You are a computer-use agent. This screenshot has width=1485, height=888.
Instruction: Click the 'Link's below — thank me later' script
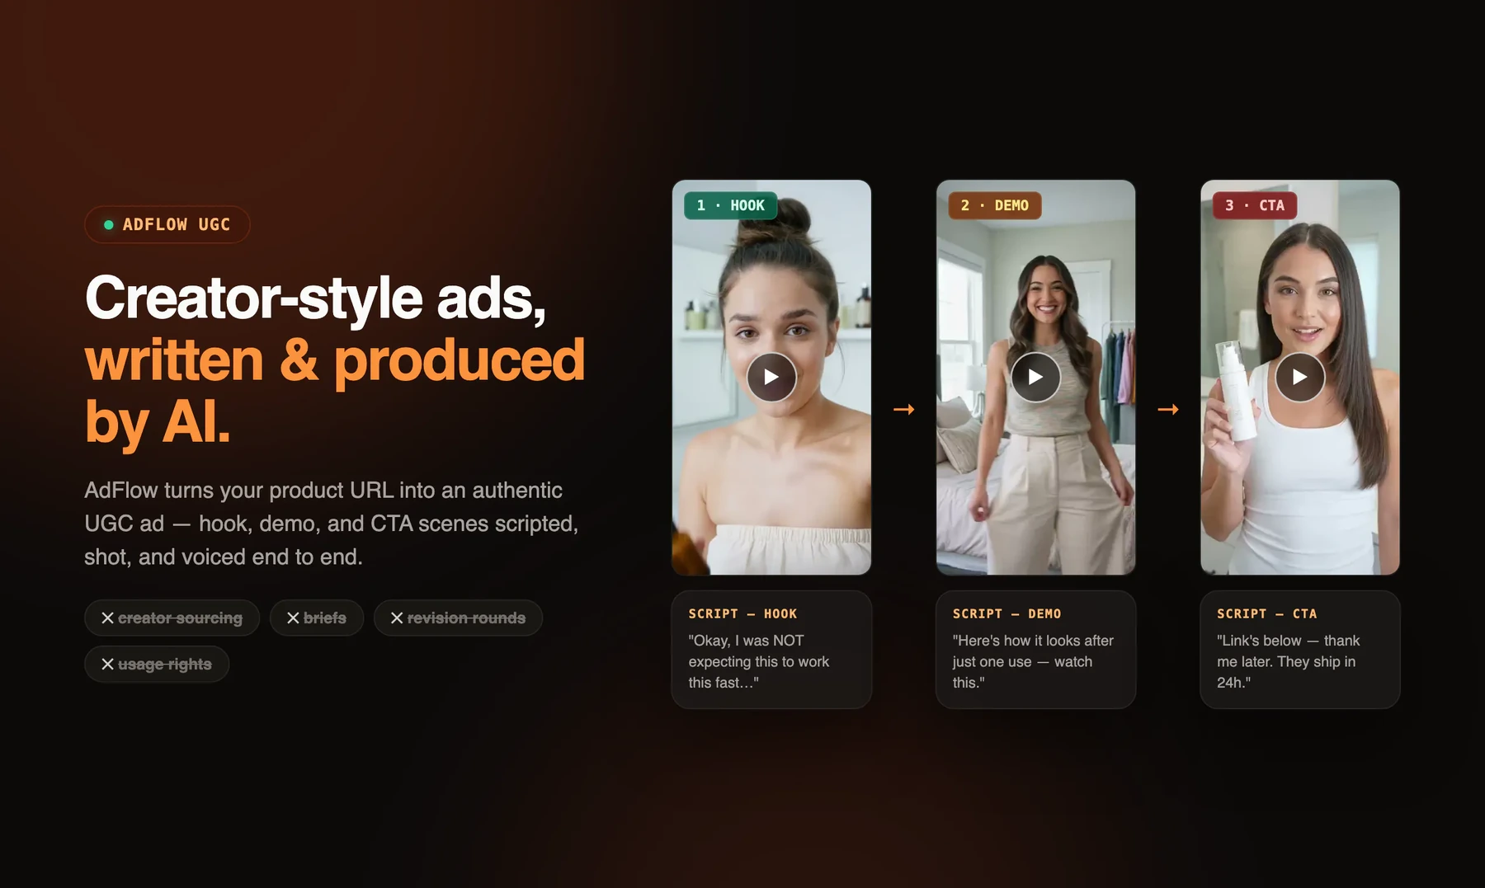tap(1288, 661)
